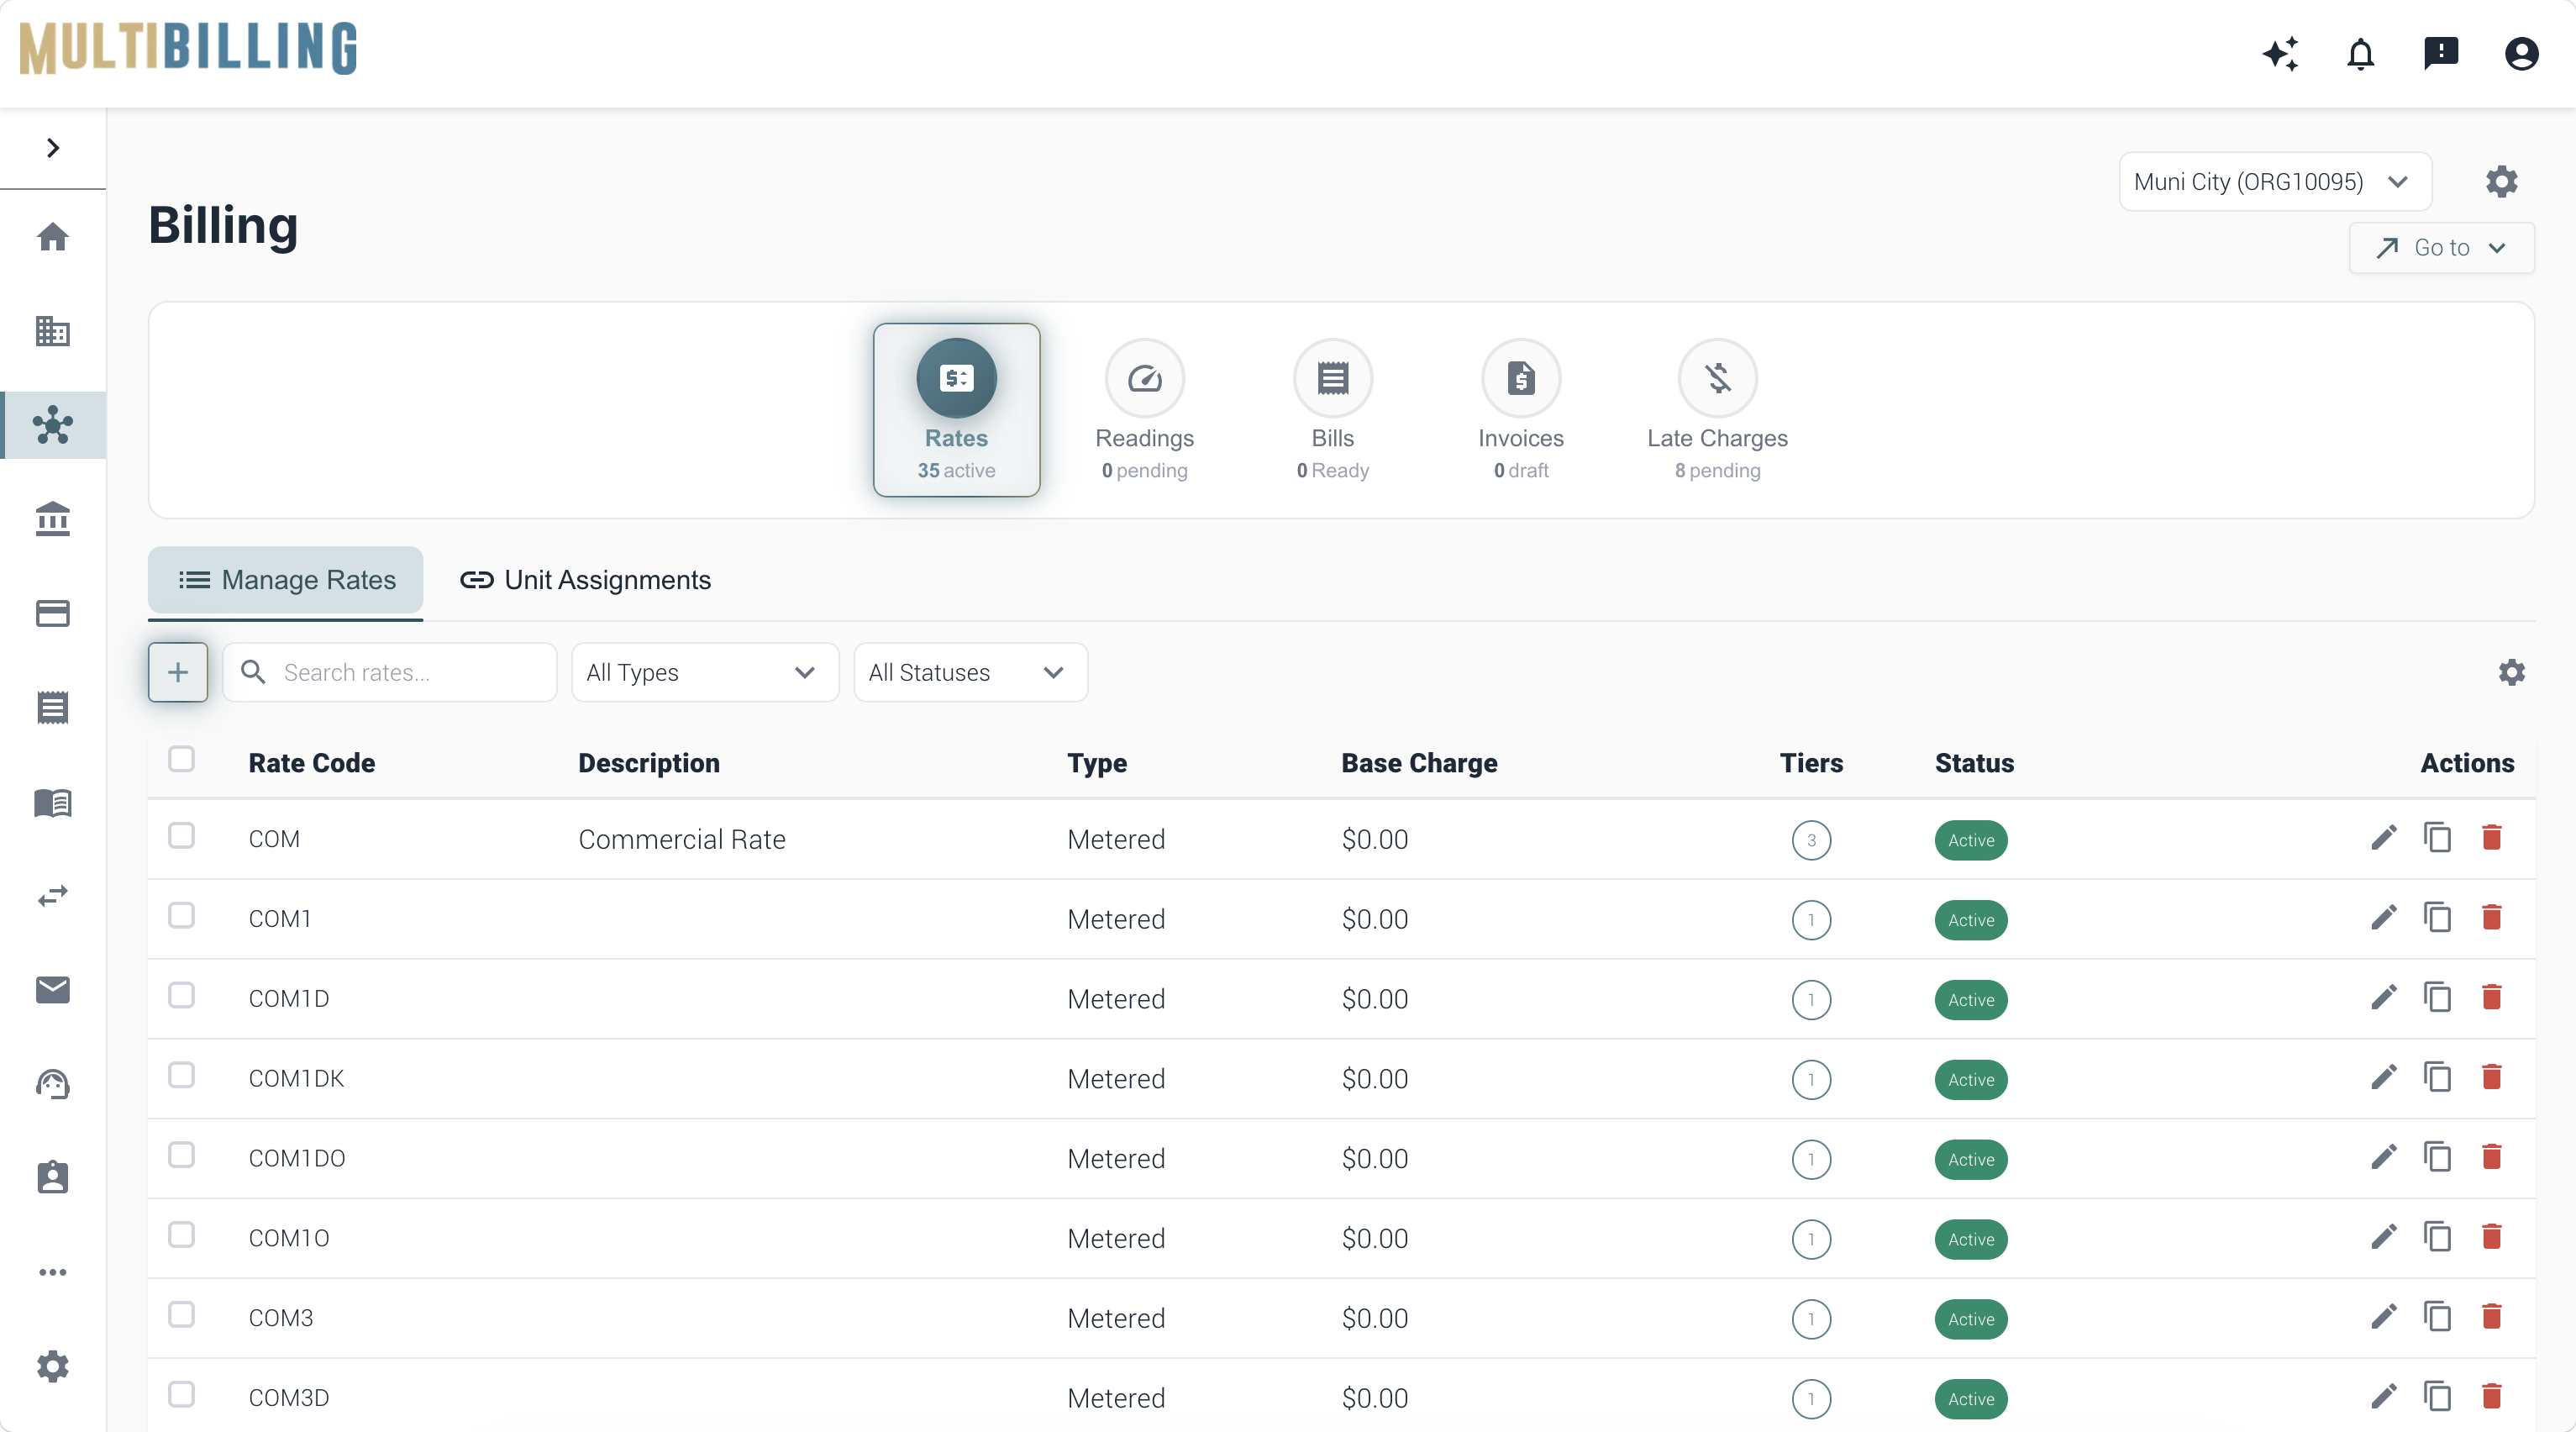
Task: Open the Muni City organization dropdown
Action: click(x=2275, y=182)
